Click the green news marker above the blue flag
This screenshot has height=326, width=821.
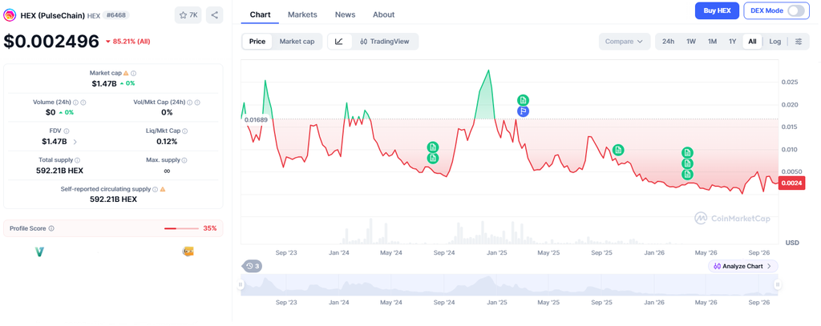(x=523, y=100)
